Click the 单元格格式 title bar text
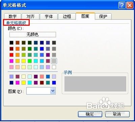The width and height of the screenshot is (135, 122). 15,5
